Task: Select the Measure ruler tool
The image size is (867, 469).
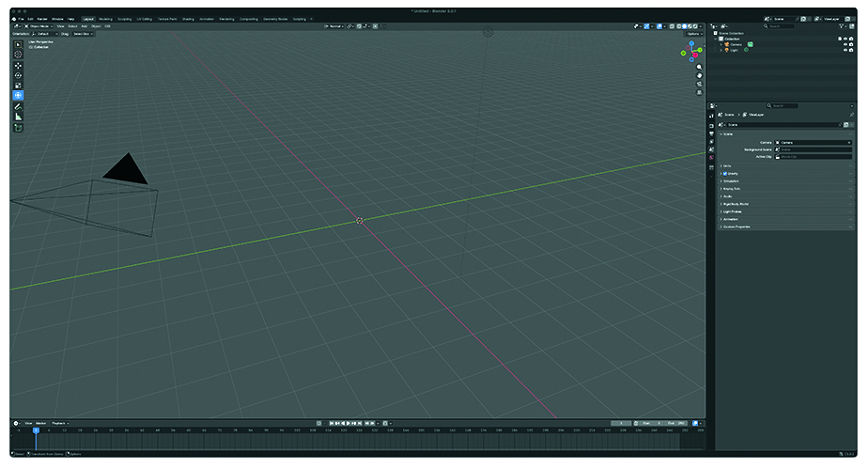Action: [18, 117]
